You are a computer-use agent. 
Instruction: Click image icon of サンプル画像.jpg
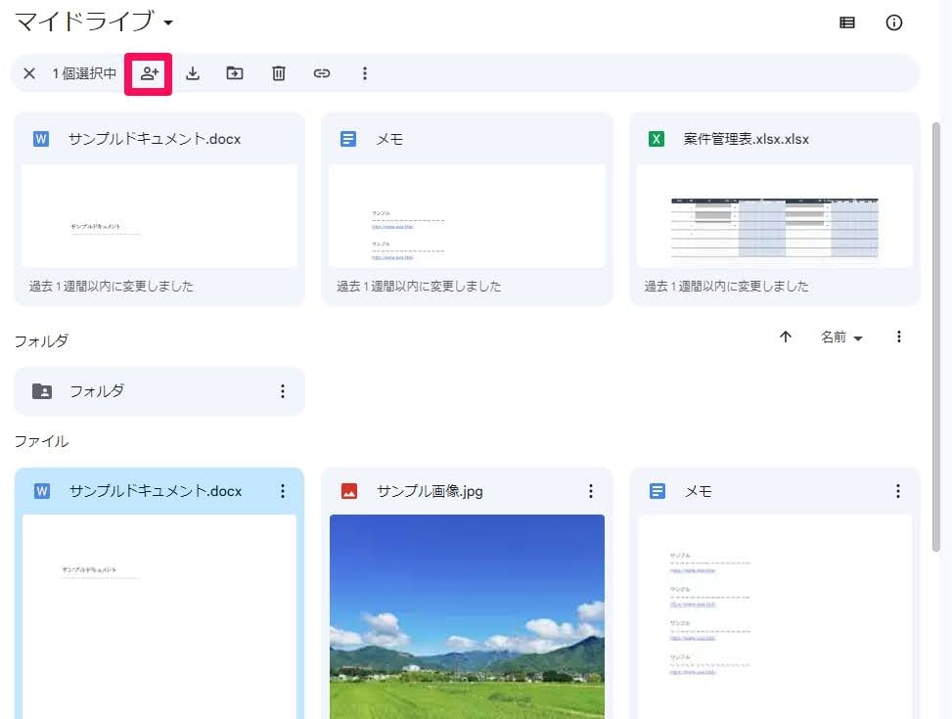tap(349, 491)
